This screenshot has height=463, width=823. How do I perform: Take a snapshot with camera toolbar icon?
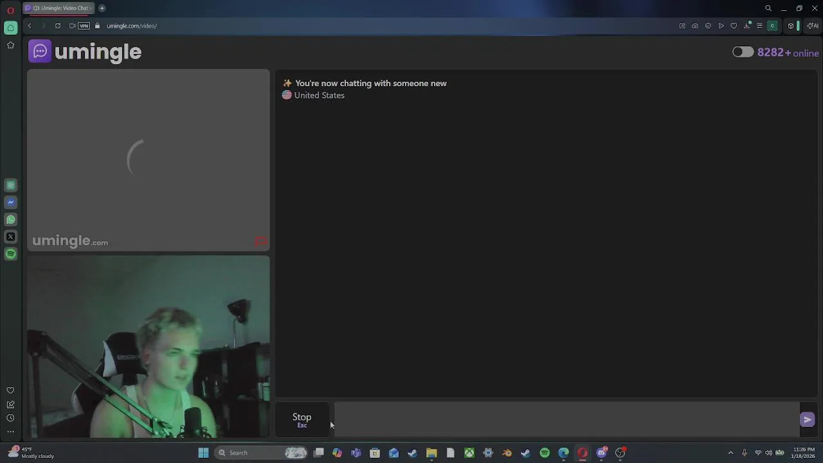[695, 26]
